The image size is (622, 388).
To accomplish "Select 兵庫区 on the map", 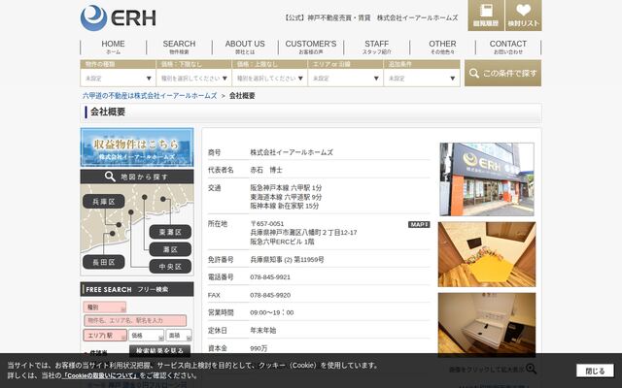I will tap(104, 202).
